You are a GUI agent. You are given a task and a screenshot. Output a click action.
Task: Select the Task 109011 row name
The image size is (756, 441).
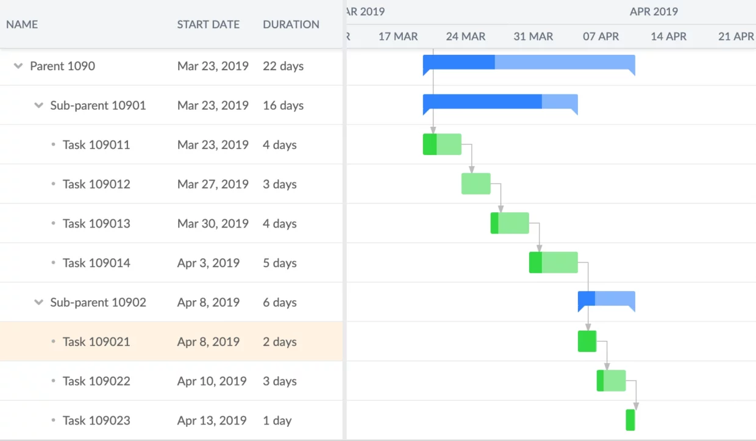(96, 145)
